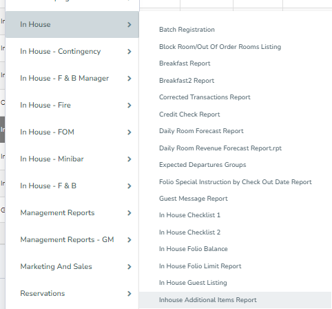
Task: Open In House Checklist 2
Action: tap(189, 232)
